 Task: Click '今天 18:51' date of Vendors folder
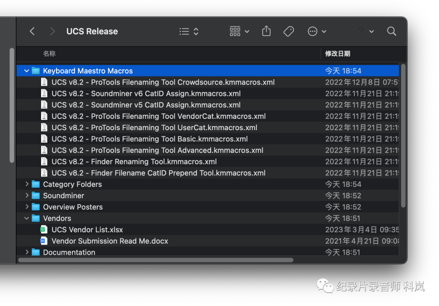[x=343, y=218]
